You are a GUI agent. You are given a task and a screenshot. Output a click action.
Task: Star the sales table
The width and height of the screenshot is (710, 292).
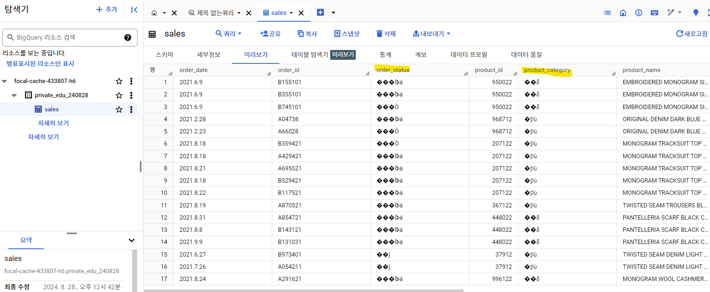(119, 109)
